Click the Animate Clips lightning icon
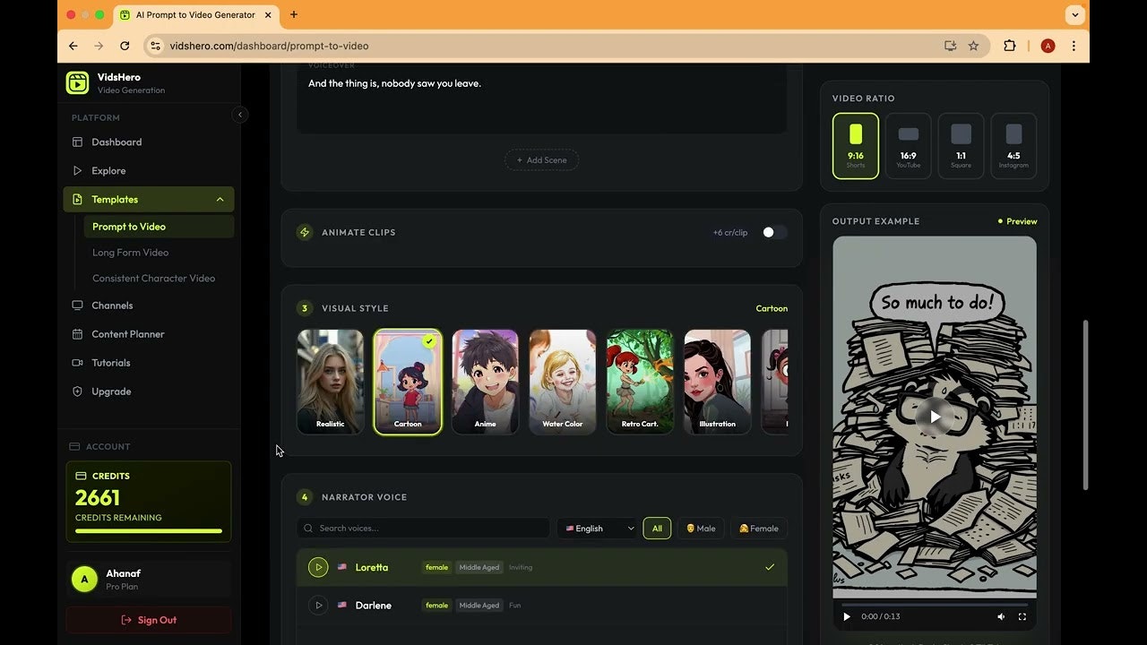1147x645 pixels. tap(305, 232)
